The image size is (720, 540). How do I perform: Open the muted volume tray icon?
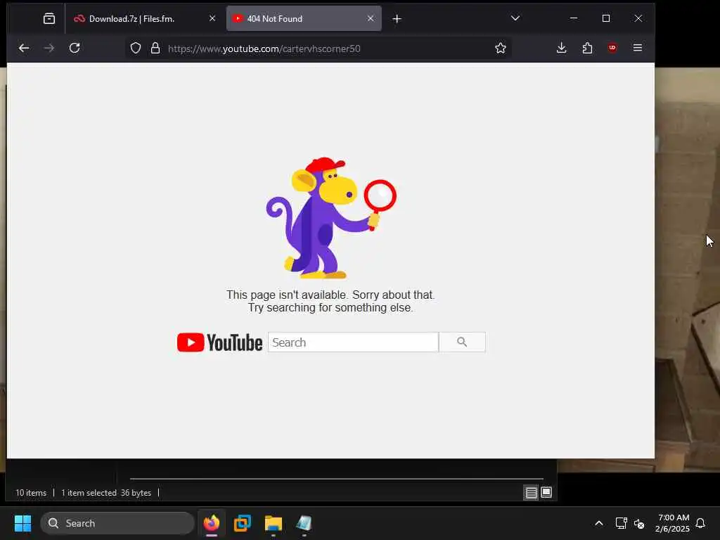(639, 524)
